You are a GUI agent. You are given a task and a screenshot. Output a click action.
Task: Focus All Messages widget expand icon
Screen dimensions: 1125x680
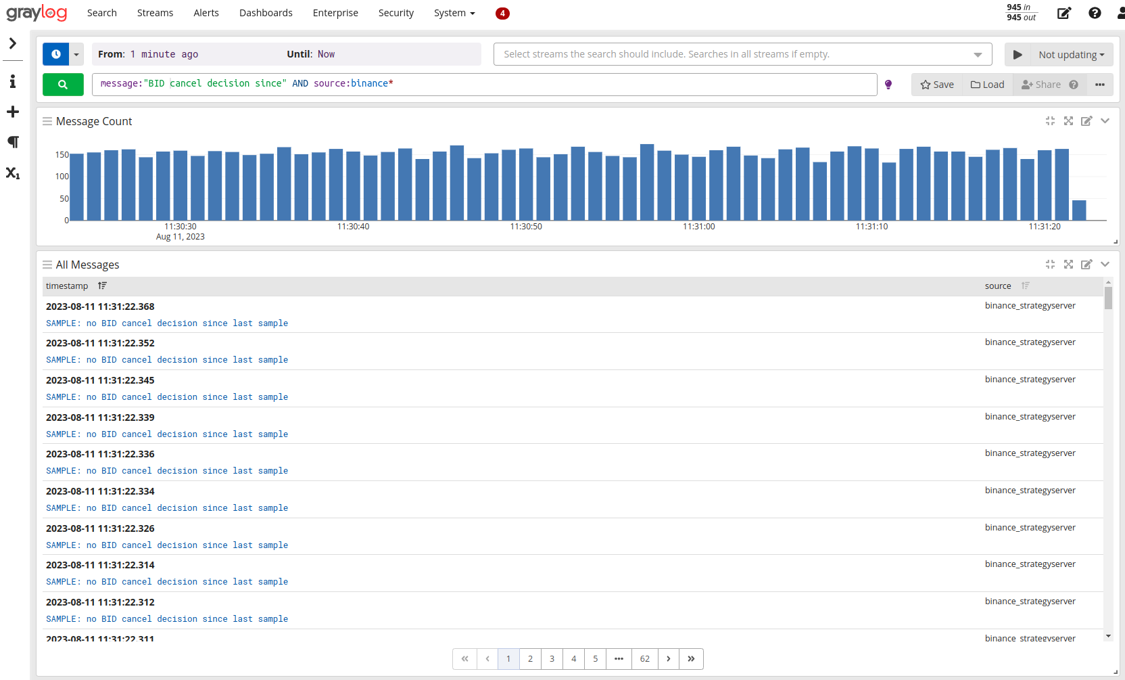tap(1068, 265)
